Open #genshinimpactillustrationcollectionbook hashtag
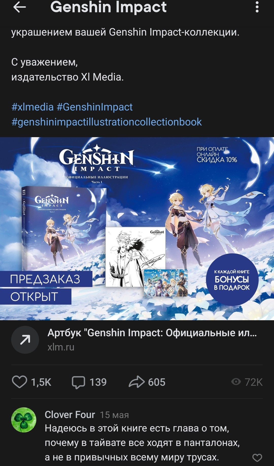274x466 pixels. pos(107,122)
